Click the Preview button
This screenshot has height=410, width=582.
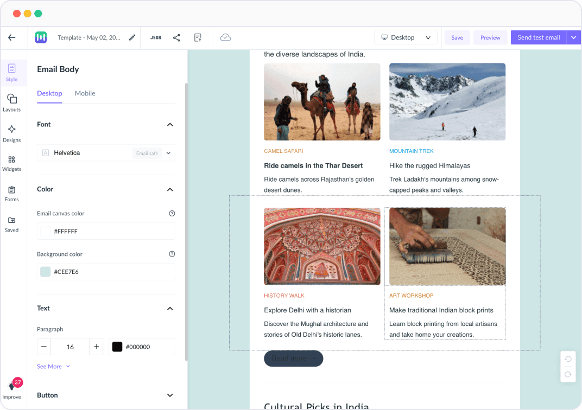tap(490, 37)
